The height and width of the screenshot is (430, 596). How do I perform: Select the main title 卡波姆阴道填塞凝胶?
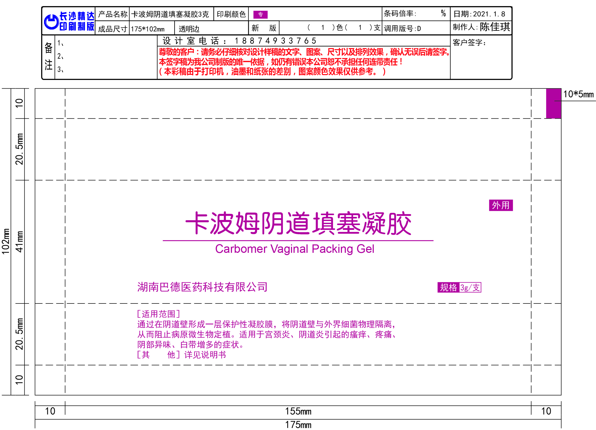tap(298, 224)
